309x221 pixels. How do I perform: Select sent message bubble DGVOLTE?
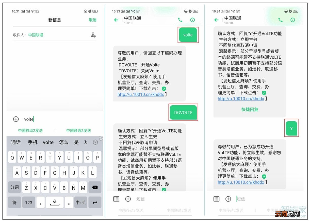[x=183, y=112]
